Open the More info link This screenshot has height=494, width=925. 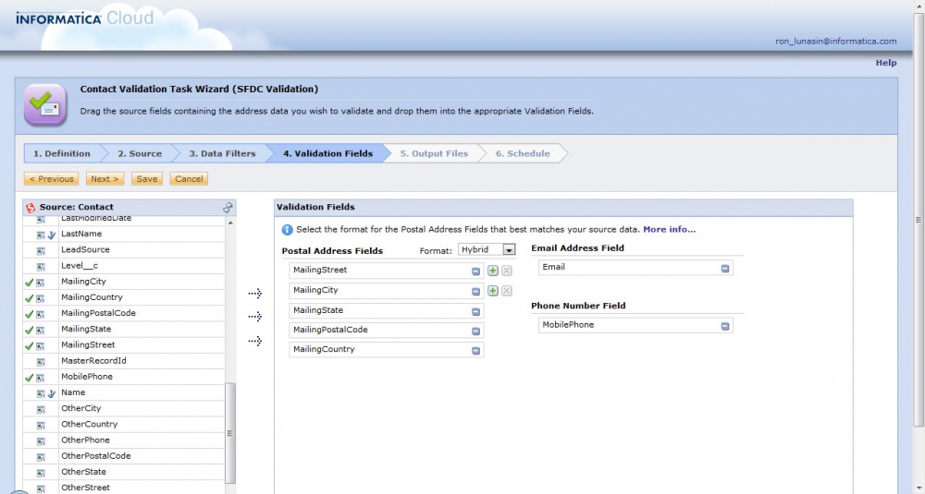pos(669,230)
